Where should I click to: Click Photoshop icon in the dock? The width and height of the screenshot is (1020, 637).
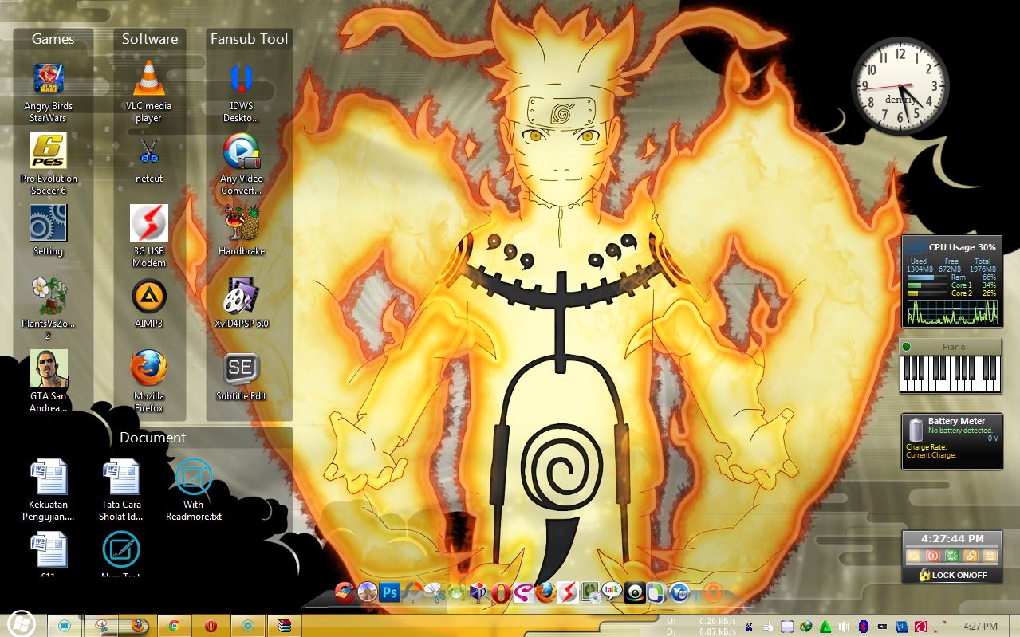point(389,592)
